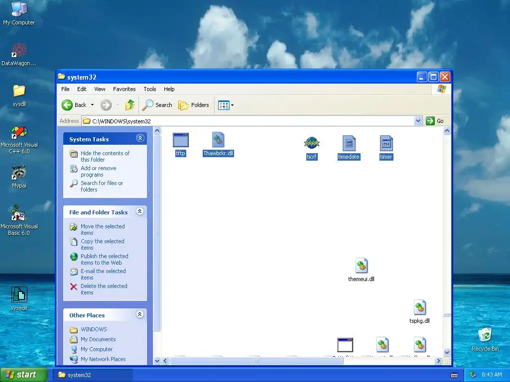Screen dimensions: 510x382
Task: Click Hide the contents of this folder
Action: coord(105,156)
